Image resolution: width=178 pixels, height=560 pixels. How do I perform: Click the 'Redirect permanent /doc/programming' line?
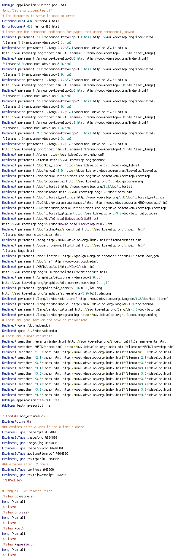coord(72,181)
